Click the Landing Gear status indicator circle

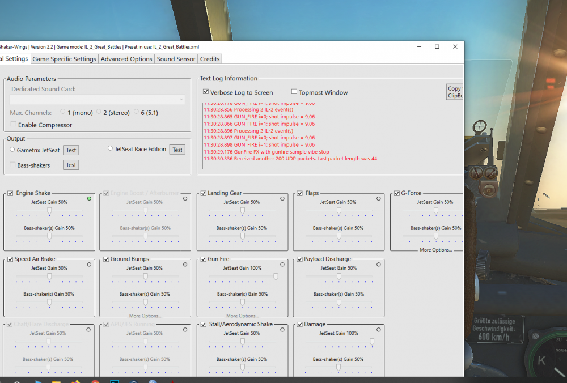click(x=282, y=199)
